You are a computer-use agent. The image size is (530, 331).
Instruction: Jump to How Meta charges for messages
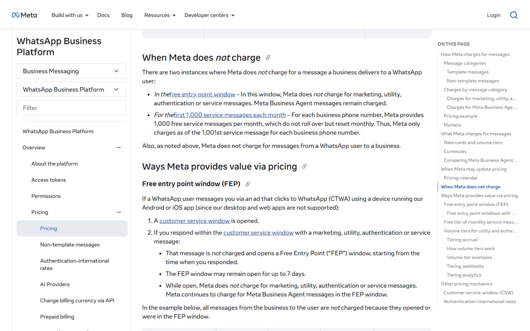(475, 54)
